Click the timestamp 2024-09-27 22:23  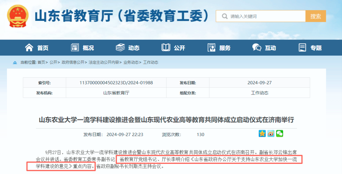click(x=125, y=135)
